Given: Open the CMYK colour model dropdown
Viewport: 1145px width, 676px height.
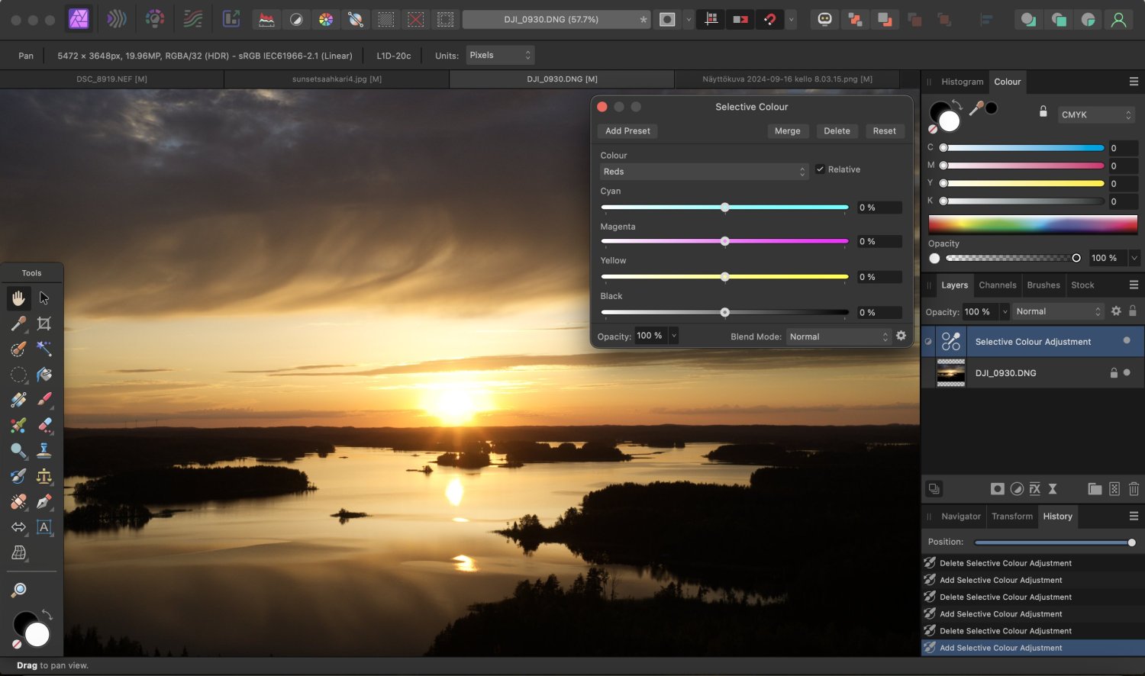Looking at the screenshot, I should point(1095,114).
